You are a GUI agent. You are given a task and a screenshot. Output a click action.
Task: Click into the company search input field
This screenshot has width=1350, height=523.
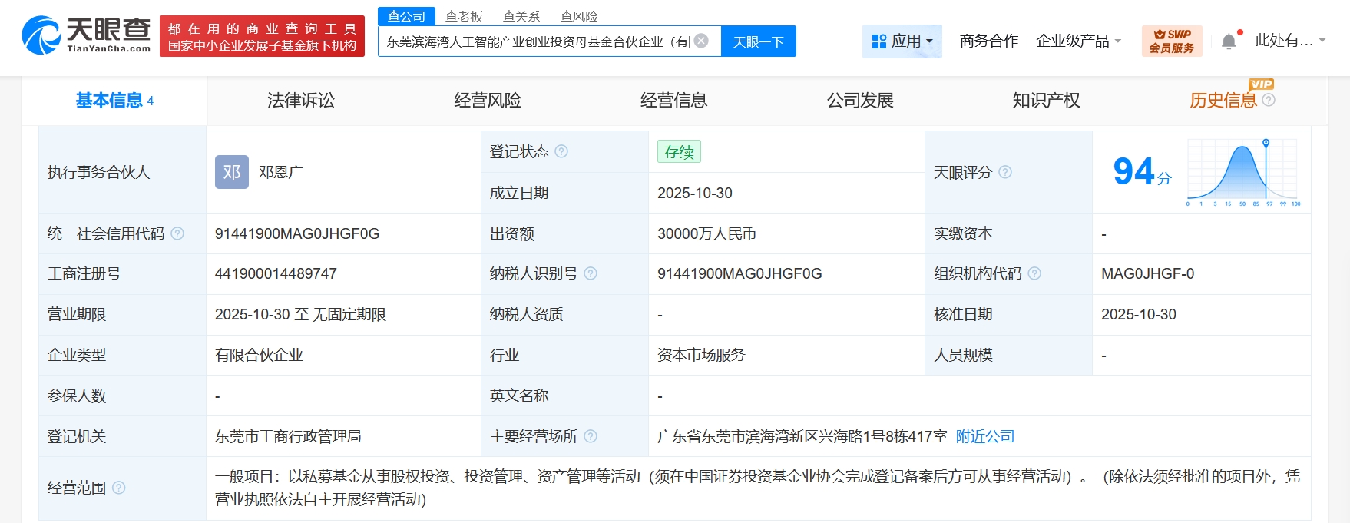[x=538, y=41]
